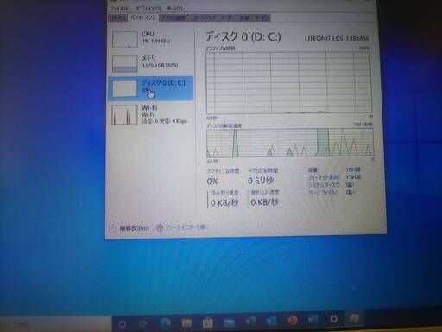Click the LITEONIT LCS-128M6S model name

[337, 38]
